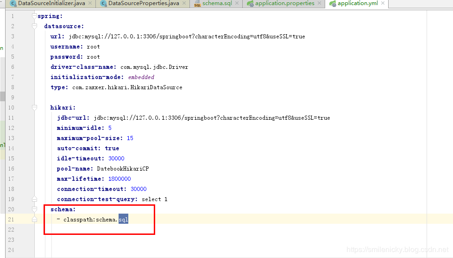Click the Java class icon on DataSourceInitializer tab
Viewport: 453px width, 258px height.
pyautogui.click(x=13, y=3)
